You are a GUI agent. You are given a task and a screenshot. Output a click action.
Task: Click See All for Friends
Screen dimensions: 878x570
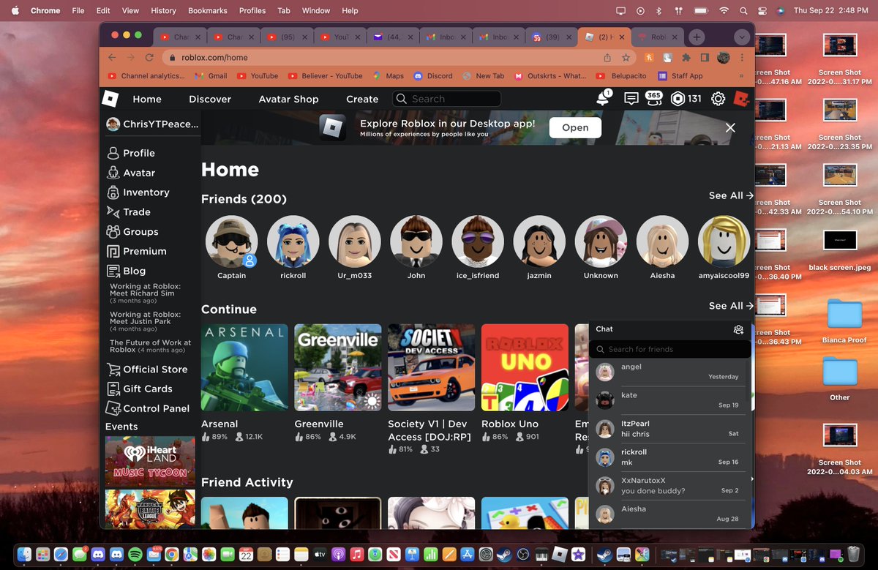coord(731,195)
